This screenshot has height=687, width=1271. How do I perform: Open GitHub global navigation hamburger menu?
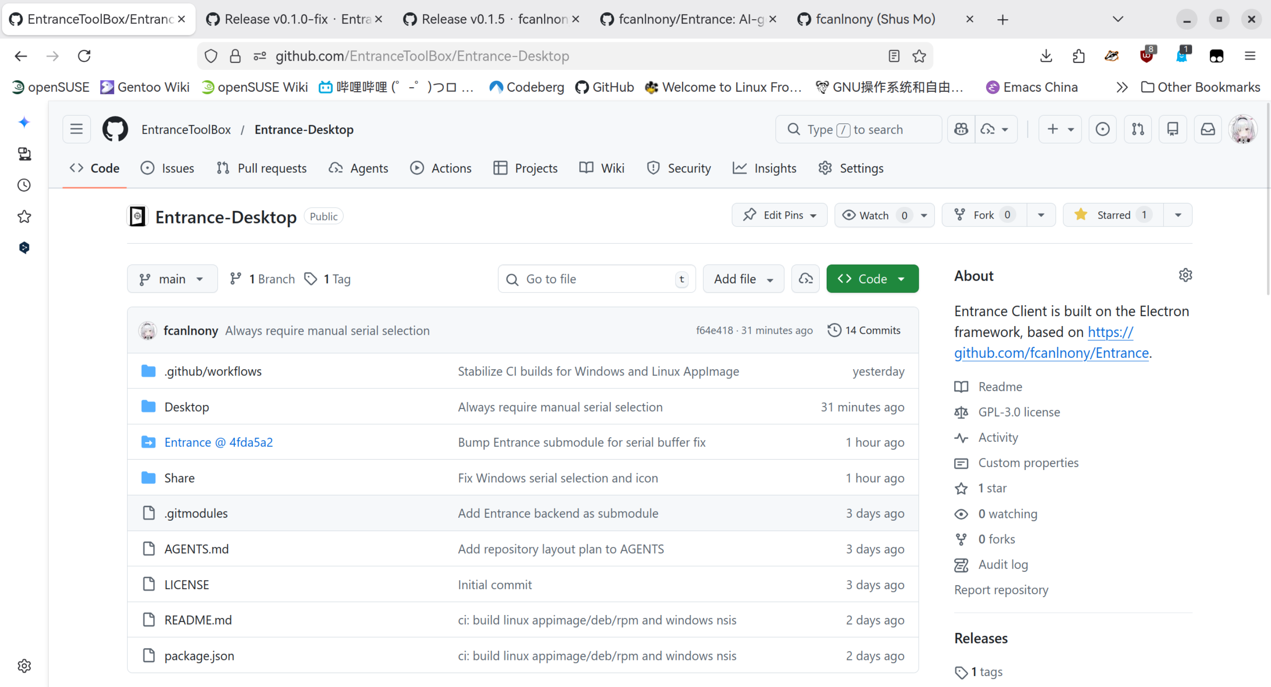click(76, 129)
